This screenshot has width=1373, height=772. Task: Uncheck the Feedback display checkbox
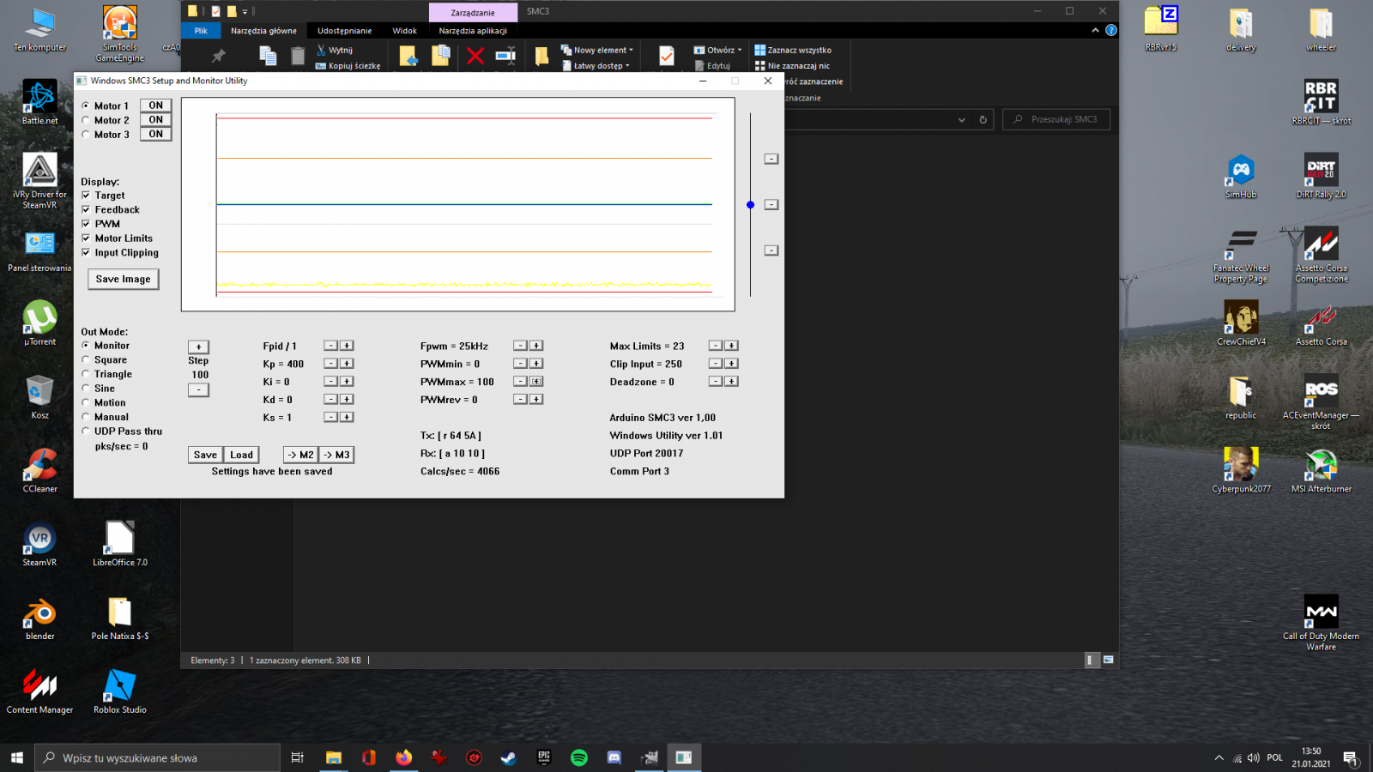pos(86,209)
